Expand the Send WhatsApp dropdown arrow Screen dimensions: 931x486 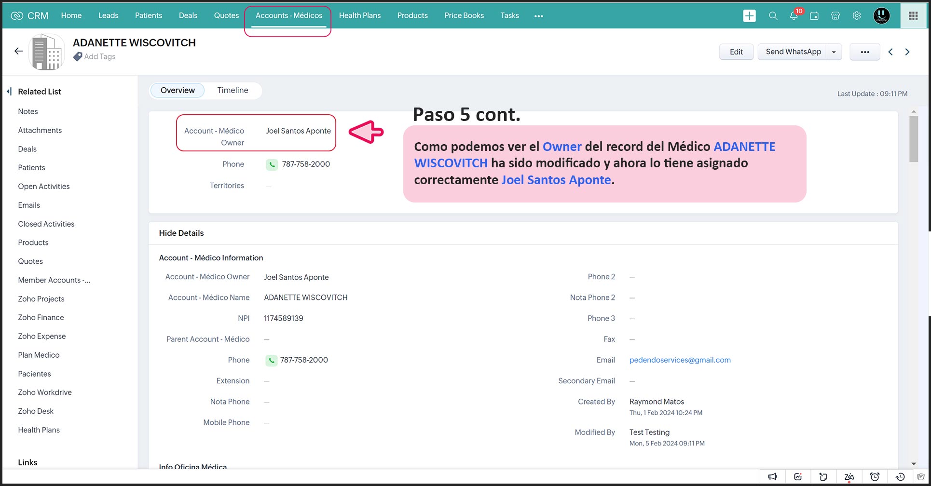834,52
